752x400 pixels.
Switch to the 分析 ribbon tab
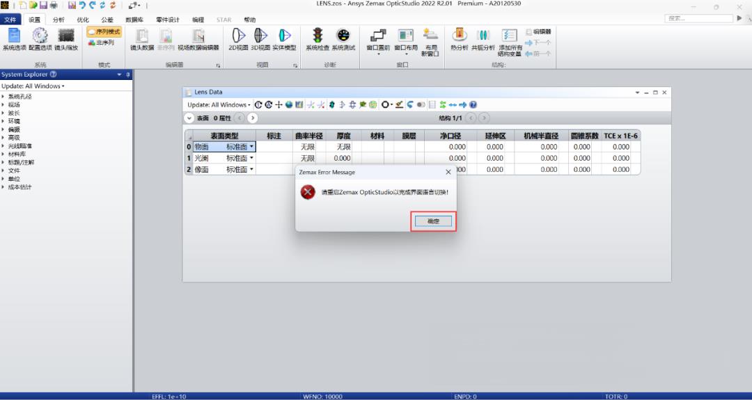58,19
